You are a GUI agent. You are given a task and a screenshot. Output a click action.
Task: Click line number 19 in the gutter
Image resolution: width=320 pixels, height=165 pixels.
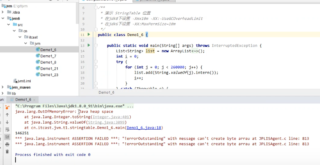82,78
